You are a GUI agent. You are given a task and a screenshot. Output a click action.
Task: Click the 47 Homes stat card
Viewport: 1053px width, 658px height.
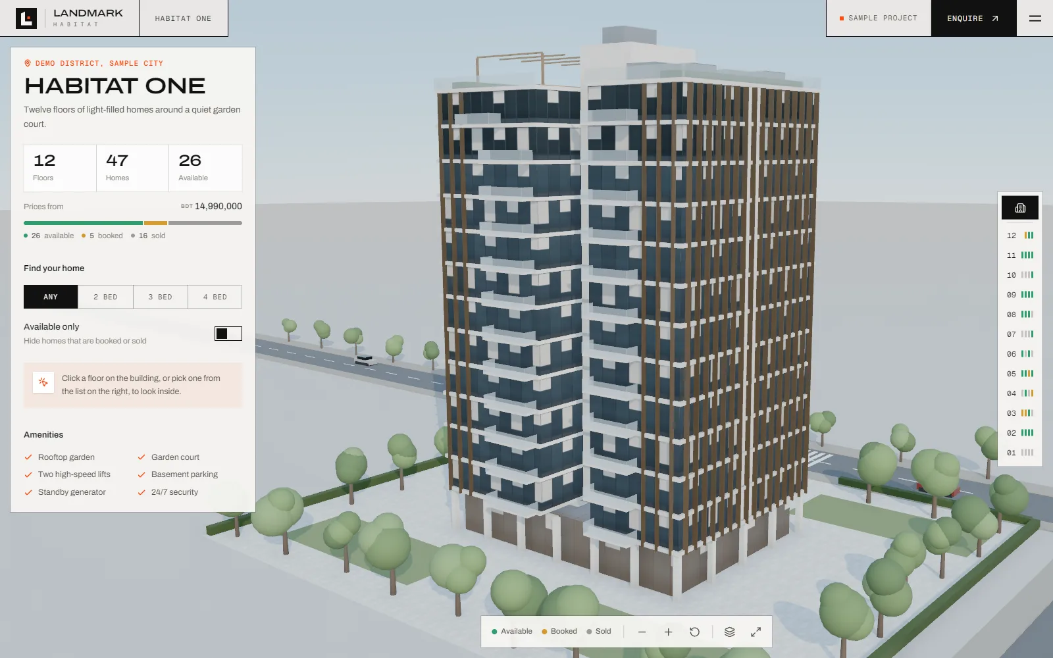(x=132, y=168)
